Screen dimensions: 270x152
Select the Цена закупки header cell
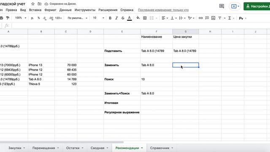tap(186, 37)
